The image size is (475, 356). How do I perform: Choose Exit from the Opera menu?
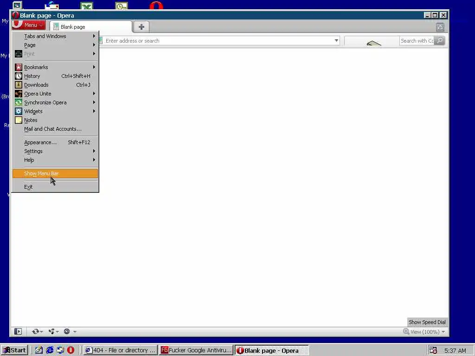point(55,187)
